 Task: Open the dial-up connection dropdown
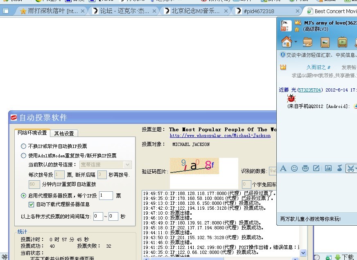point(127,165)
